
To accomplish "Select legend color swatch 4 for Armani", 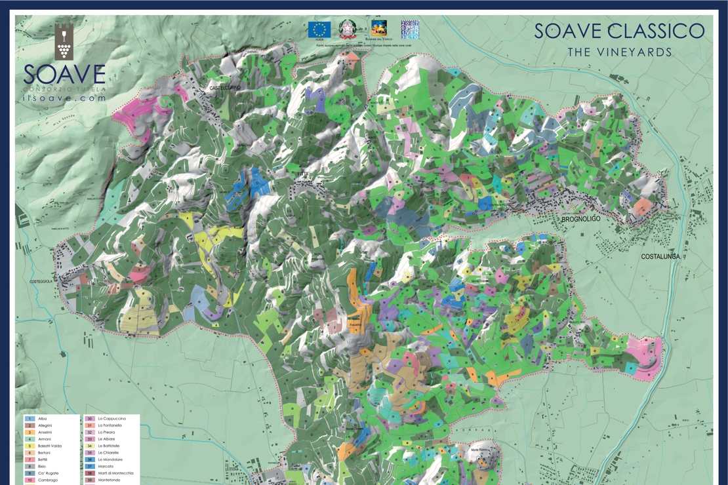I will click(30, 439).
